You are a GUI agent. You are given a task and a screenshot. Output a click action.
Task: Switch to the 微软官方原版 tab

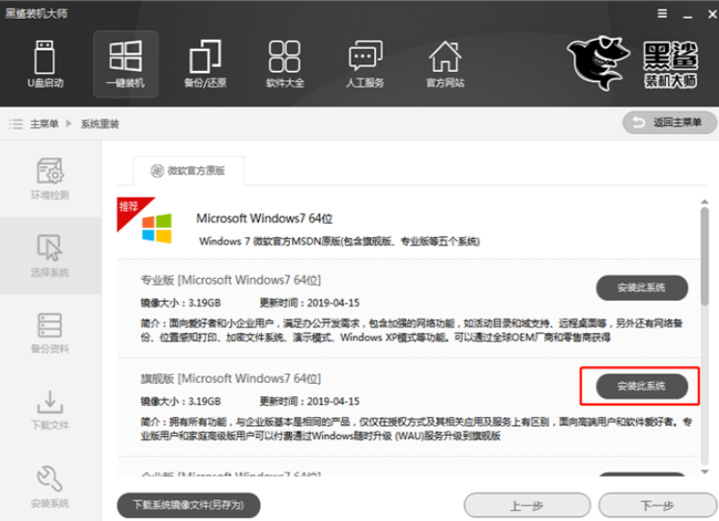(188, 171)
